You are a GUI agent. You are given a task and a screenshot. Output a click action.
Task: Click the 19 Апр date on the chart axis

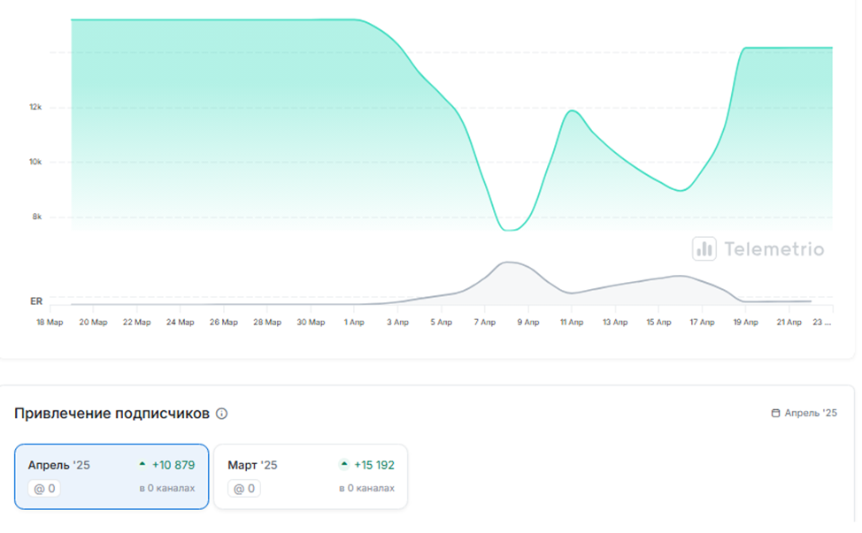745,323
